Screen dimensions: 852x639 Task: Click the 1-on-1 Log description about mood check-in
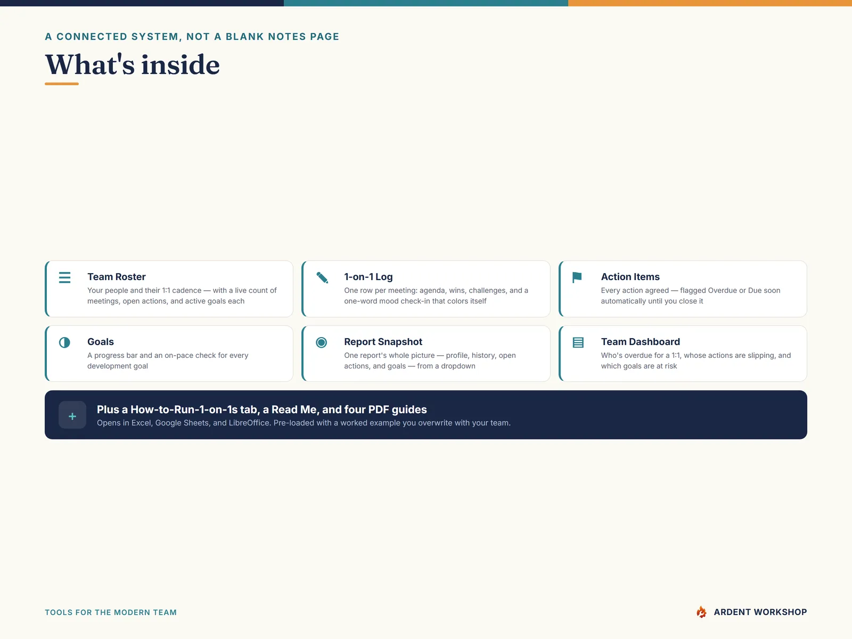coord(436,296)
